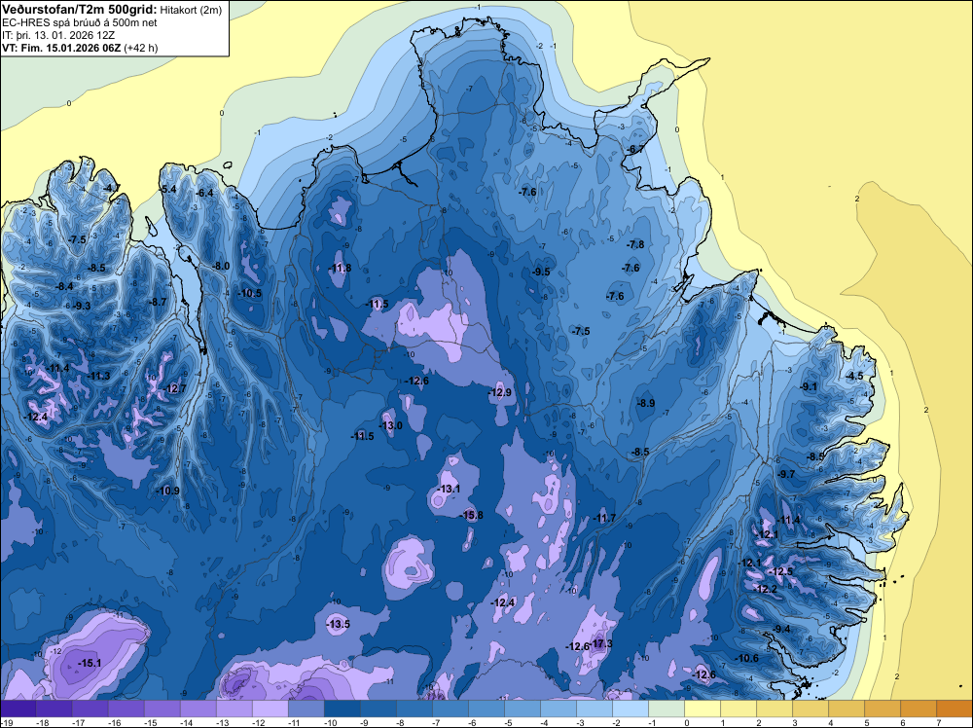Click the -10.5 temperature value
973x728 pixels.
coord(250,293)
